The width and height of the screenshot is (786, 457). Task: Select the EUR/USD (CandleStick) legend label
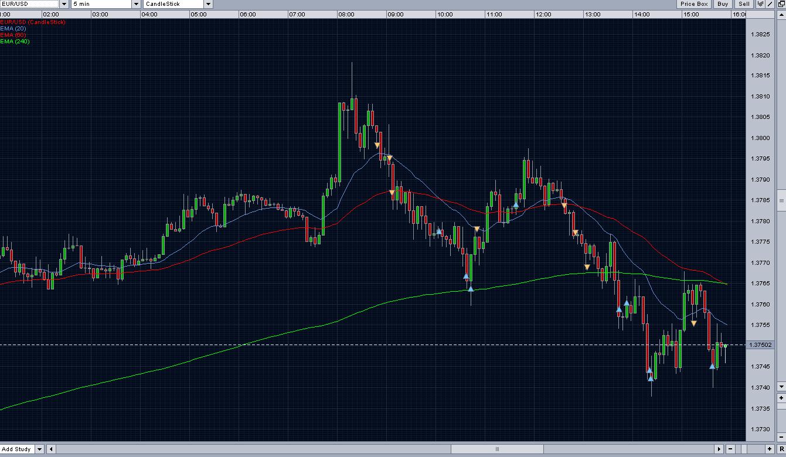coord(33,22)
